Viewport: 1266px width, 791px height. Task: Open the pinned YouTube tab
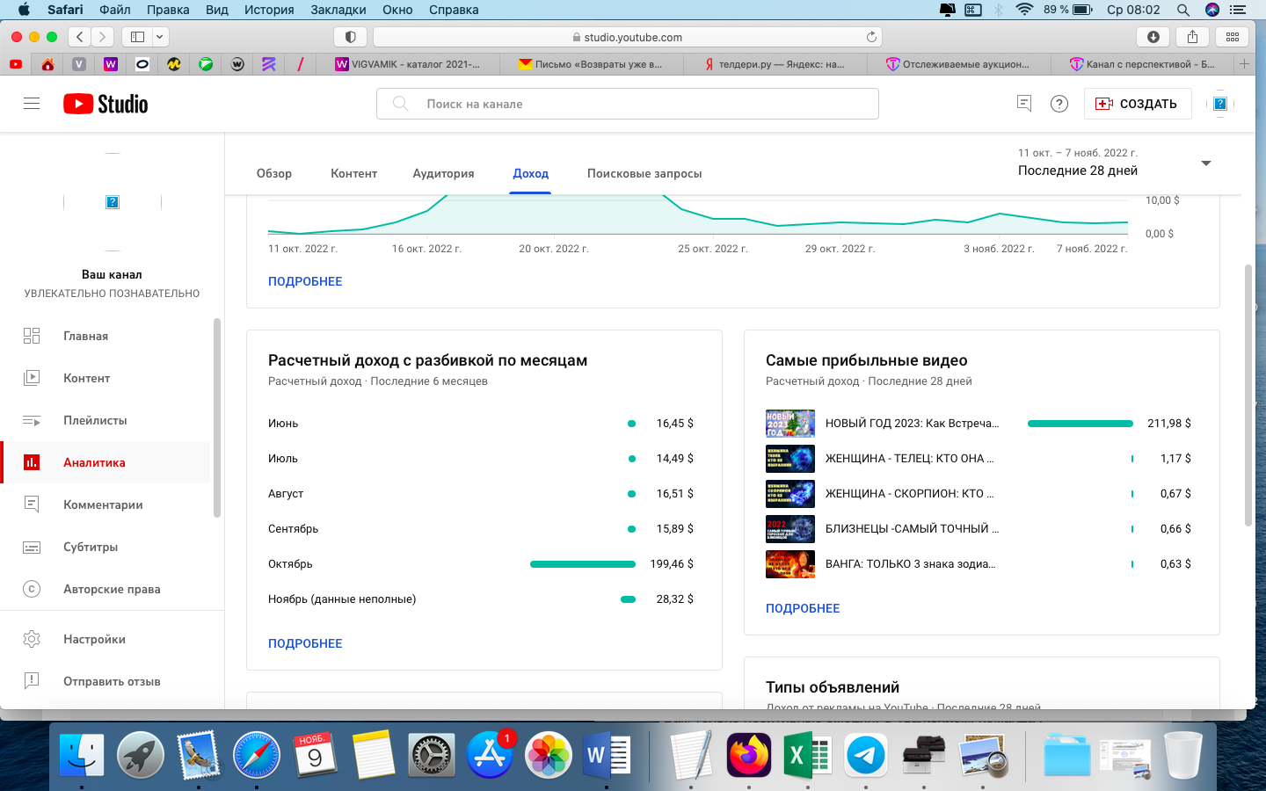[x=16, y=64]
